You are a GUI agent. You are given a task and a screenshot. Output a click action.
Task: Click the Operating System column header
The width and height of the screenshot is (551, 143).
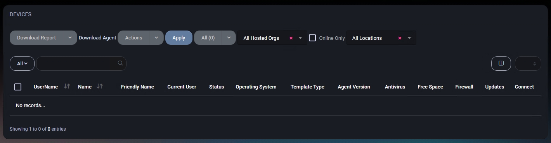pos(256,87)
